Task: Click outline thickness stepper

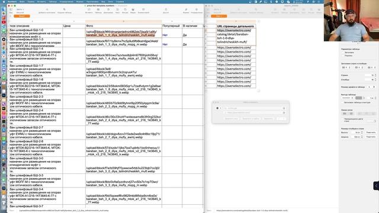Action: coord(375,98)
